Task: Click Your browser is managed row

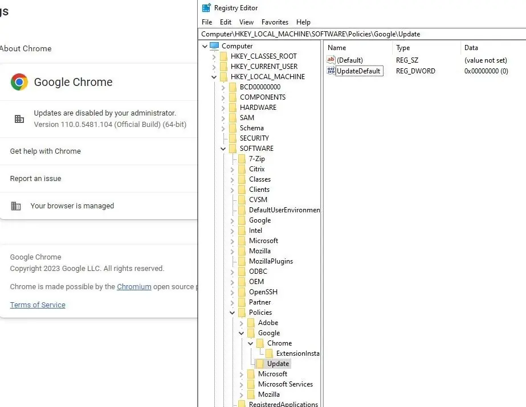Action: pos(99,205)
